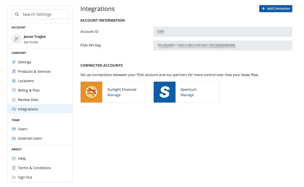304x187 pixels.
Task: Click the Settings gear icon in sidebar
Action: (x=14, y=62)
